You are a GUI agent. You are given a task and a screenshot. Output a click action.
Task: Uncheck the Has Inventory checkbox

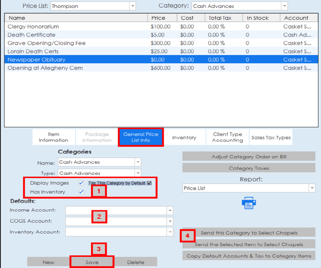coord(81,192)
